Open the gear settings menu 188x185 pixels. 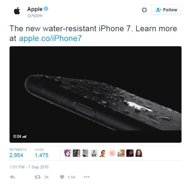pos(144,10)
